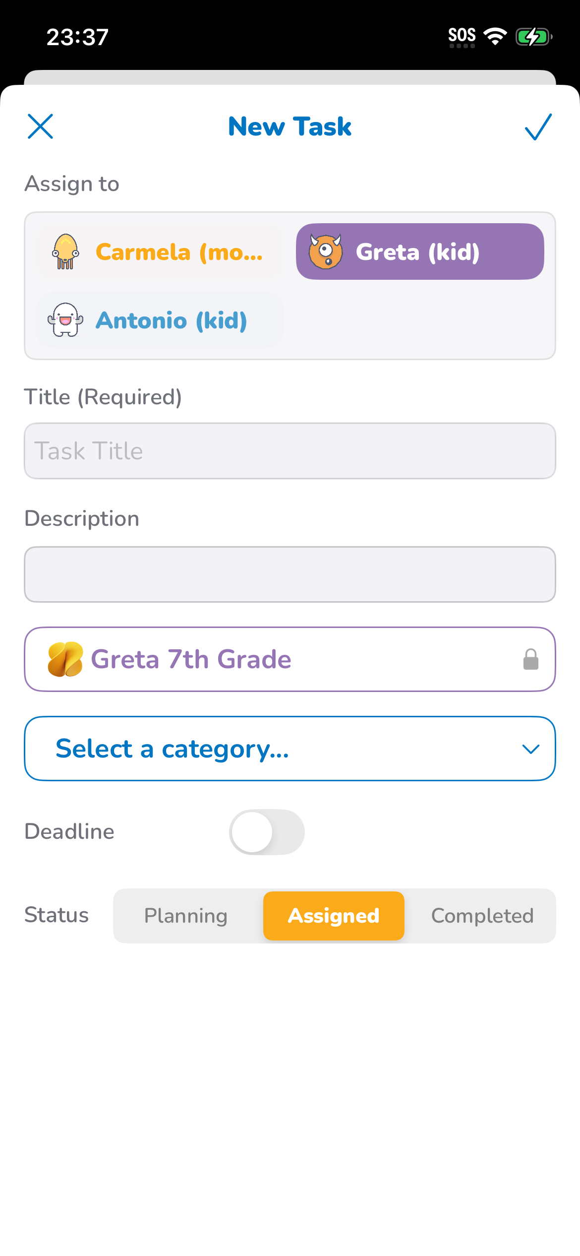The width and height of the screenshot is (580, 1256).
Task: Open the Select a category dropdown
Action: click(290, 749)
